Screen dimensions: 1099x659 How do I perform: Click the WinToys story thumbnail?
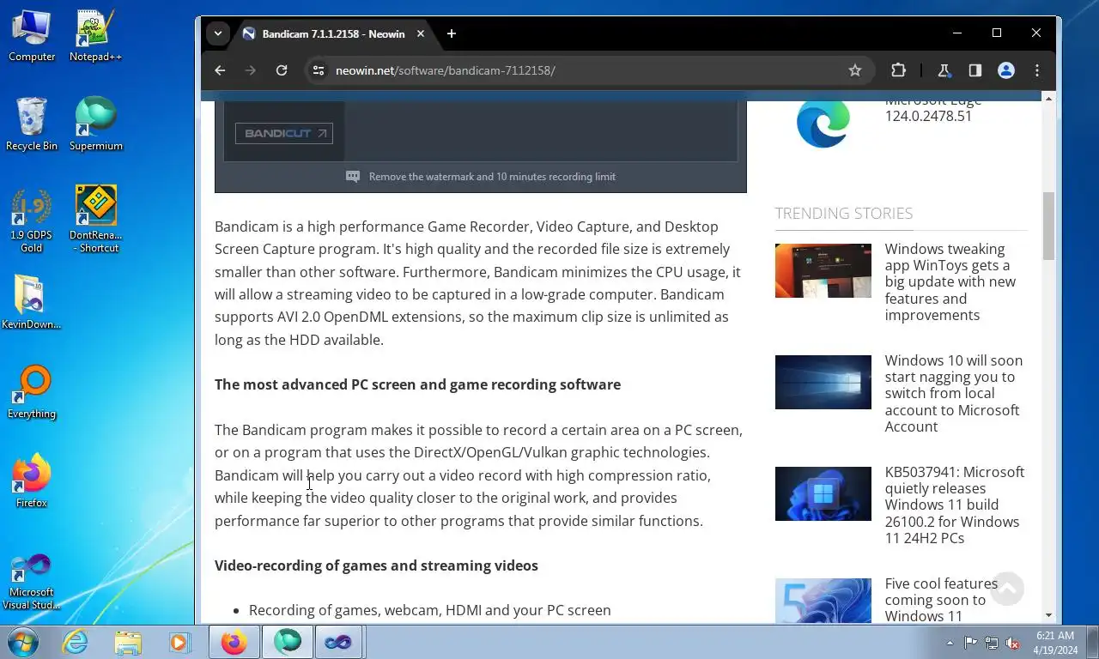pos(823,270)
